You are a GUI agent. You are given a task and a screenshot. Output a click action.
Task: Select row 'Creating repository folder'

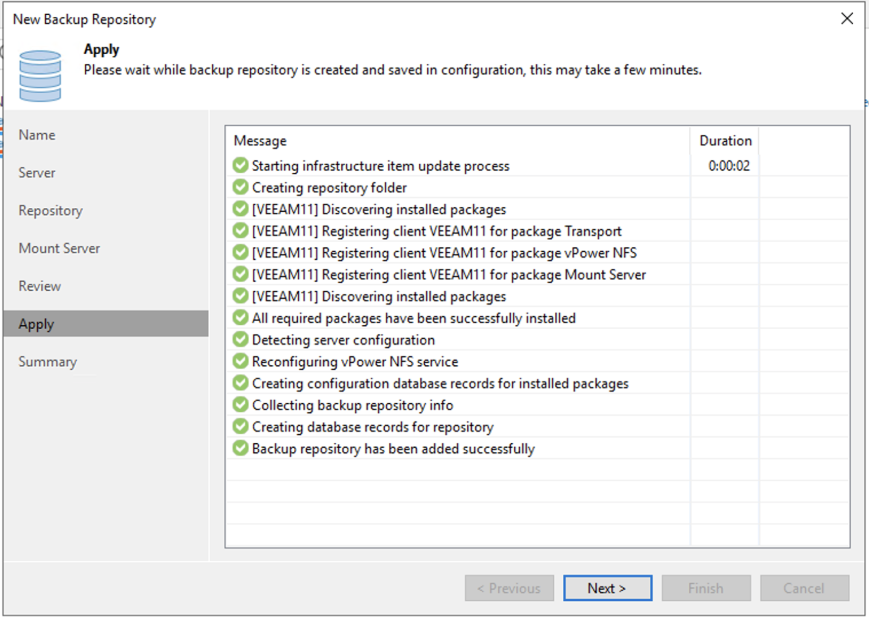(x=537, y=187)
